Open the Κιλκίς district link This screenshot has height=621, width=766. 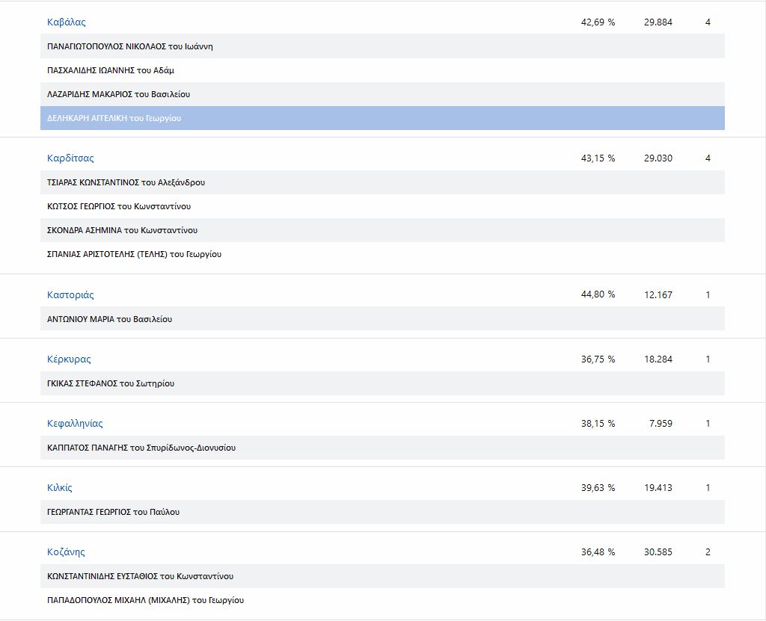coord(60,488)
